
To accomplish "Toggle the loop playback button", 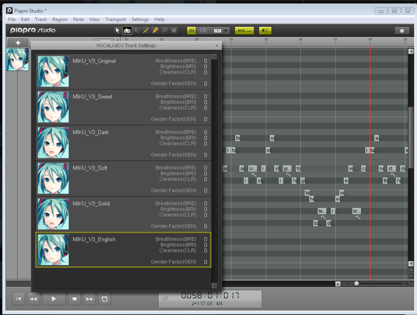I will coord(105,299).
